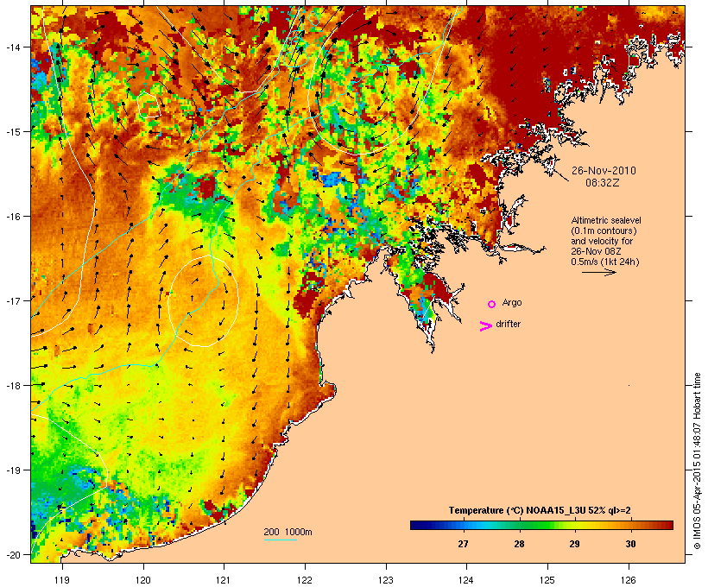Click the longitude axis label 123

pyautogui.click(x=386, y=580)
